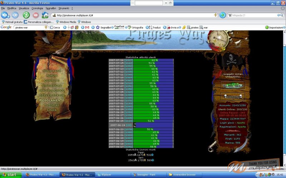This screenshot has width=286, height=178.
Task: Open the CONTATTI link
Action: pos(52,80)
